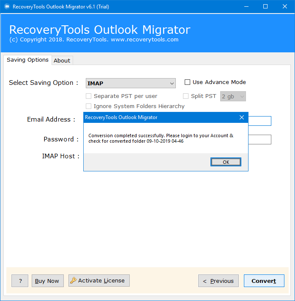Click the RecoveryTools Outlook Migrator banner heading
This screenshot has height=301, width=295.
[100, 30]
